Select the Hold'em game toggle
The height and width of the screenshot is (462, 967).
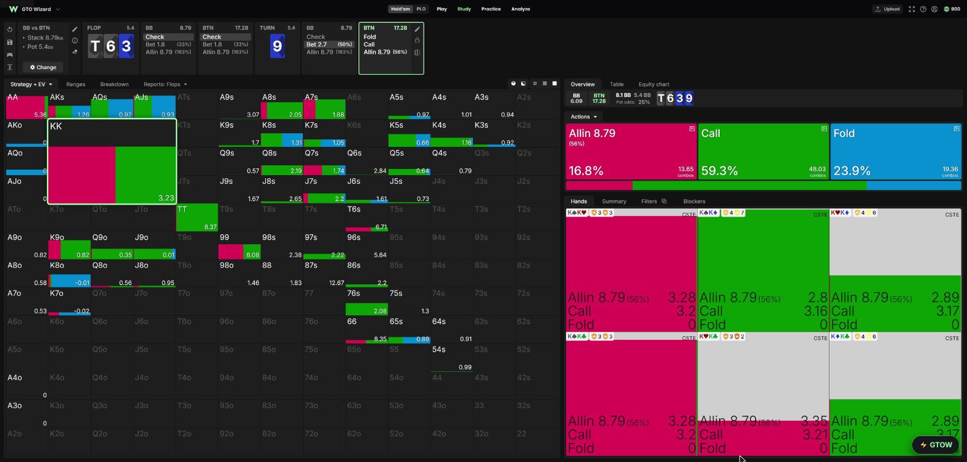point(400,9)
